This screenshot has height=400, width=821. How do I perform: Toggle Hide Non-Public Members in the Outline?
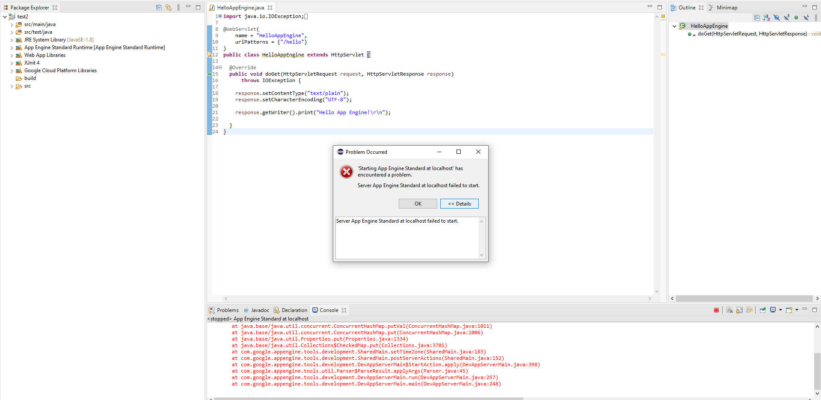point(796,18)
